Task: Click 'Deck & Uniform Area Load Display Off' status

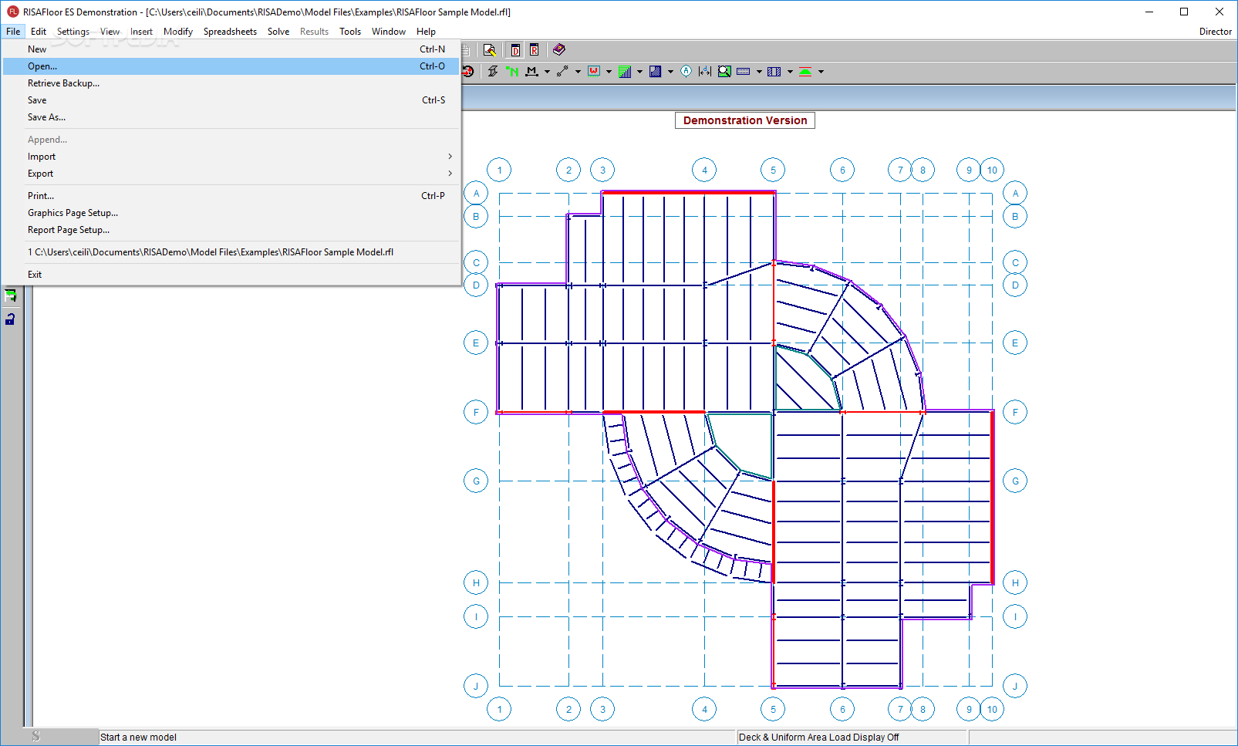Action: tap(818, 738)
